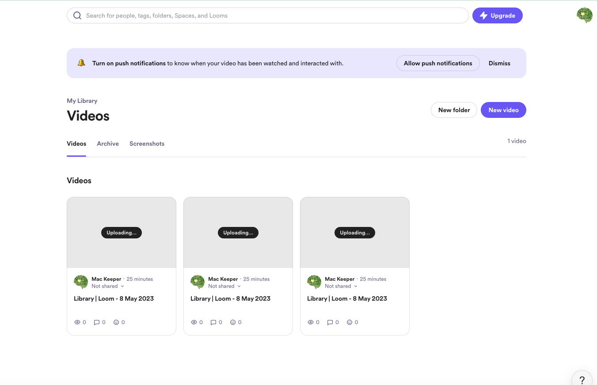The width and height of the screenshot is (597, 385).
Task: Dismiss the push notifications banner
Action: click(x=499, y=63)
